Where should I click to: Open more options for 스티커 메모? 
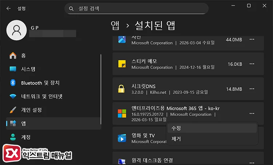coord(252,64)
